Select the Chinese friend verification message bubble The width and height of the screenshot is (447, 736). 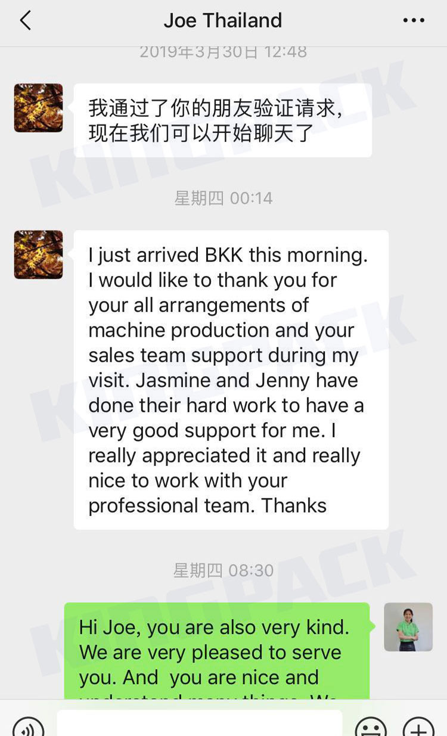(x=223, y=120)
